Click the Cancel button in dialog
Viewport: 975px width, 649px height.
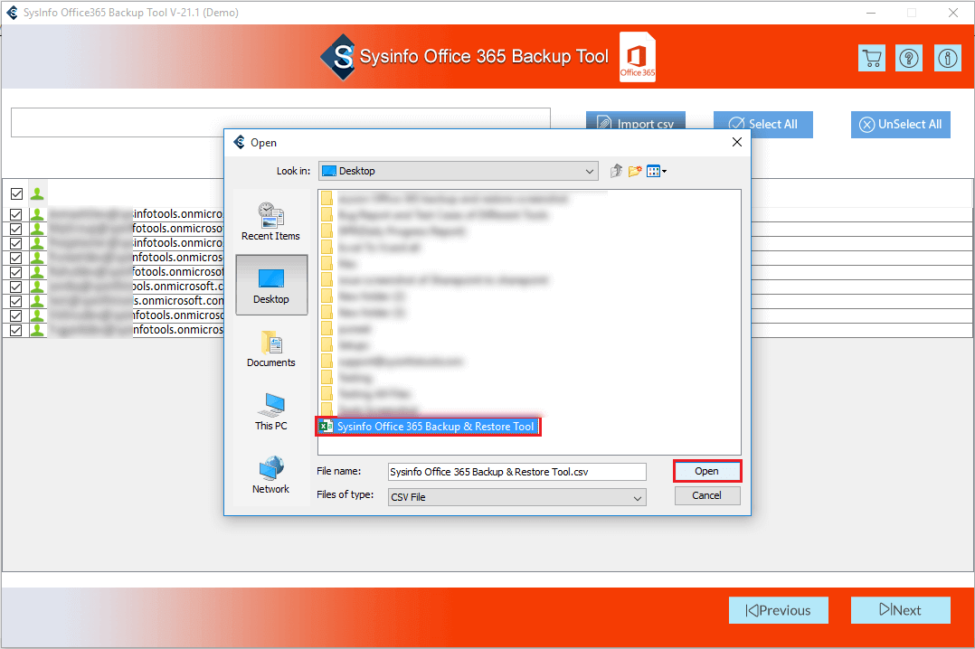pyautogui.click(x=707, y=495)
